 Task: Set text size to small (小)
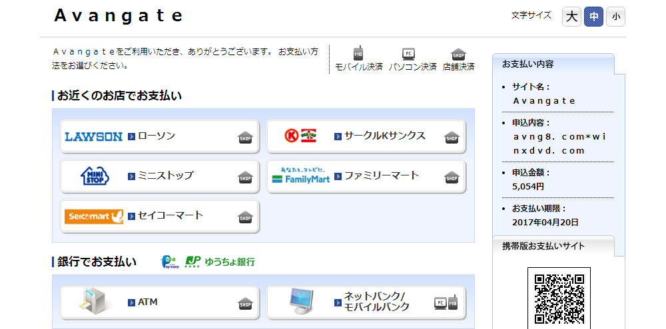point(616,17)
